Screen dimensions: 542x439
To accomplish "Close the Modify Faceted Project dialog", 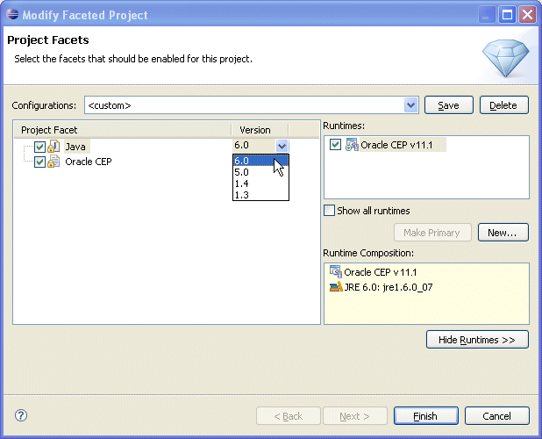I will coord(527,15).
